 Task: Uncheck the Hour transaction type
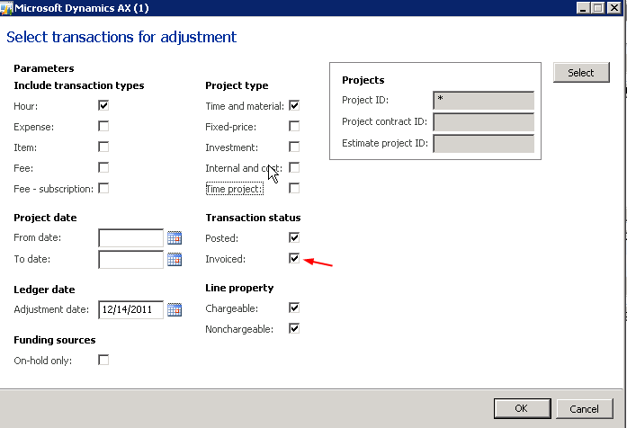103,106
